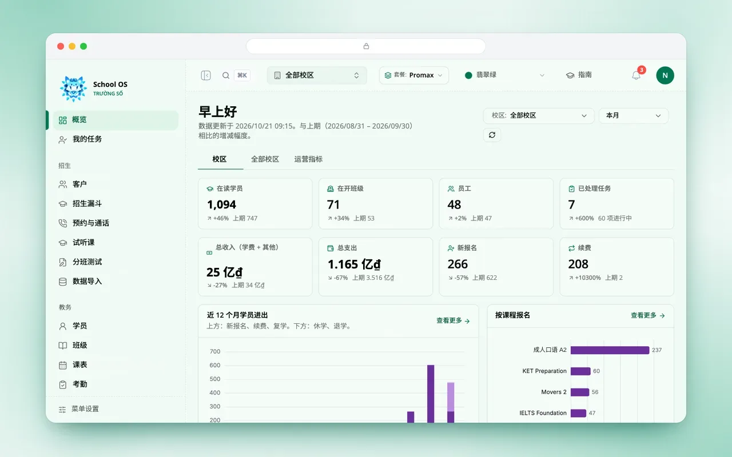Screen dimensions: 732x457
Task: Click the 总支出 wallet icon
Action: point(330,248)
